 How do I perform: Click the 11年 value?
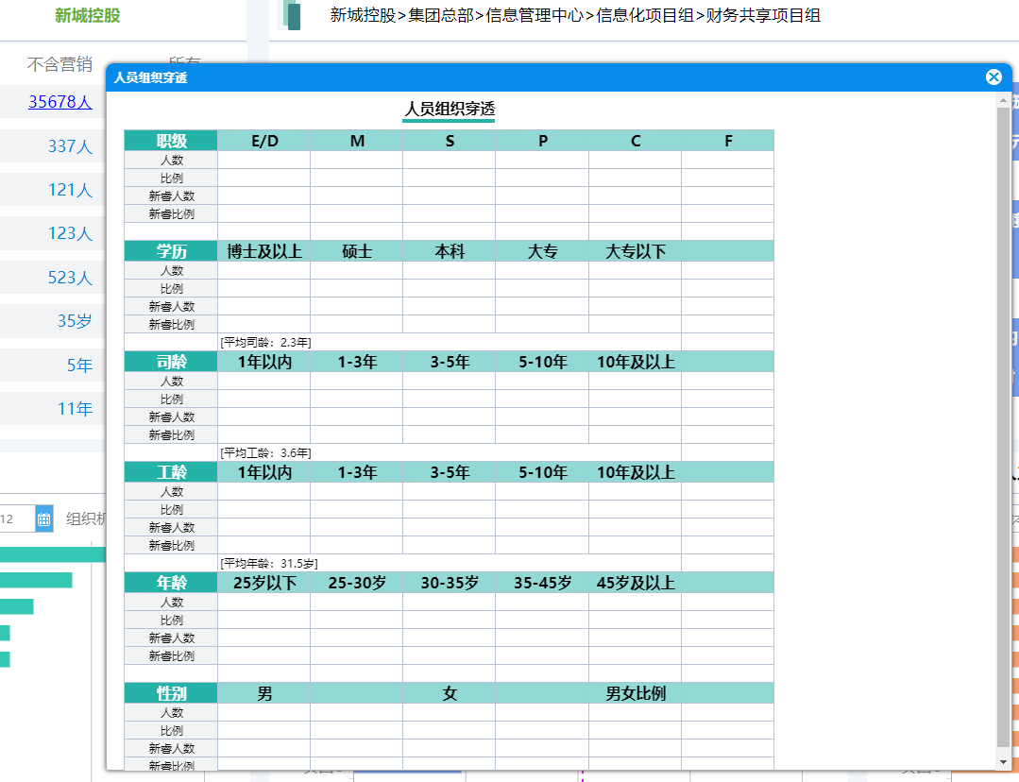point(75,409)
